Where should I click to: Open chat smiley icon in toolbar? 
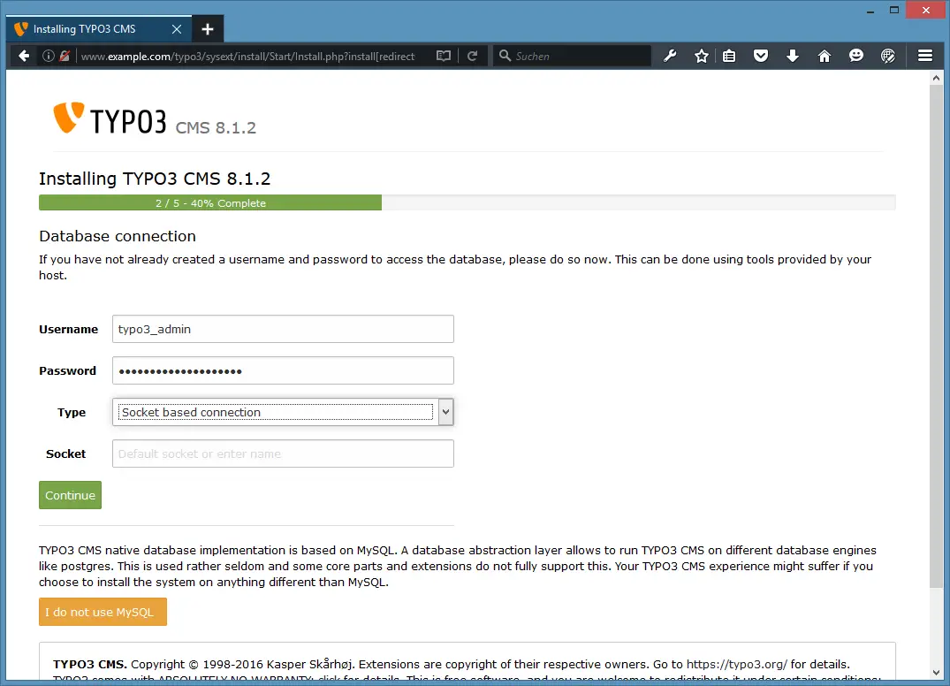click(x=856, y=57)
